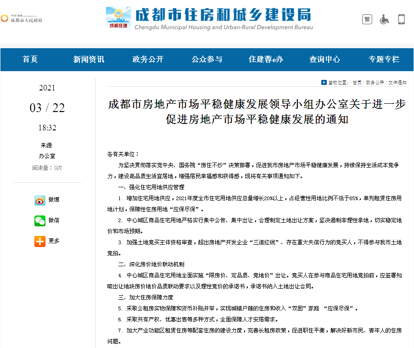
Task: Click 文件通知 breadcrumb link
Action: [397, 83]
